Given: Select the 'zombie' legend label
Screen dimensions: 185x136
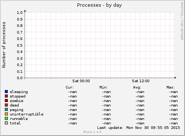Looking at the screenshot, I should click(x=16, y=101).
